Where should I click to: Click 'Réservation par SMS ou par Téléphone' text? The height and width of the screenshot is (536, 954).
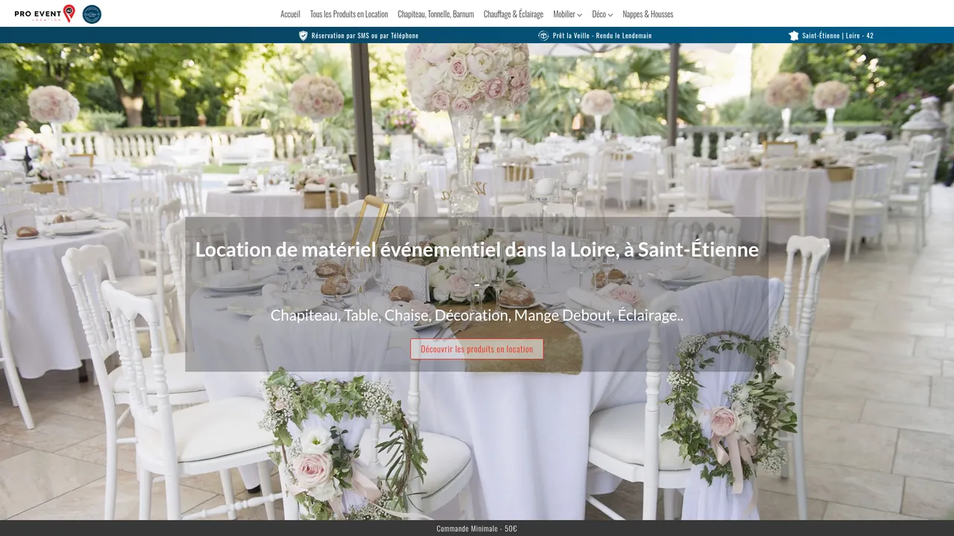pos(364,36)
